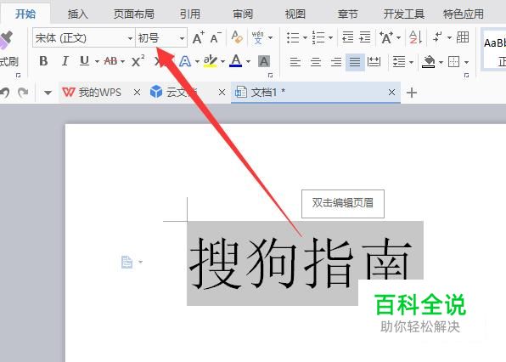The width and height of the screenshot is (506, 362).
Task: Click 双击编辑页眉 header prompt
Action: 343,203
